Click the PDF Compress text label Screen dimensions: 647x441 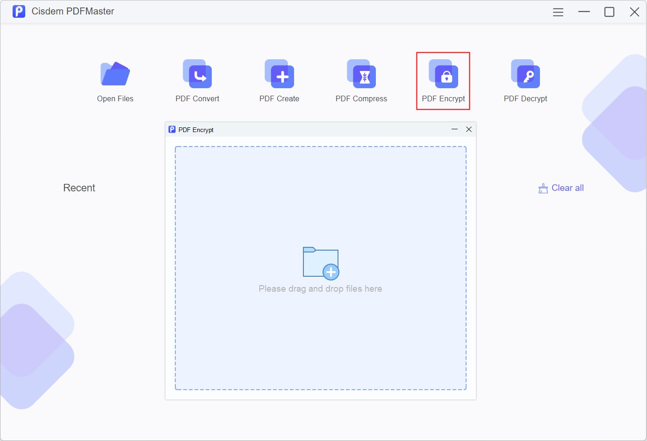361,98
